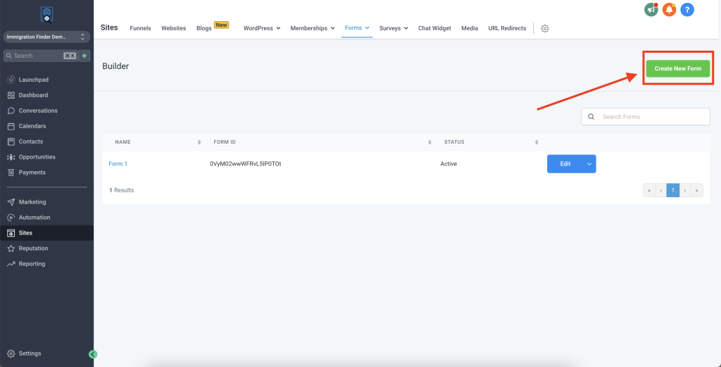Open Launchpad in the sidebar
This screenshot has width=721, height=367.
click(33, 80)
